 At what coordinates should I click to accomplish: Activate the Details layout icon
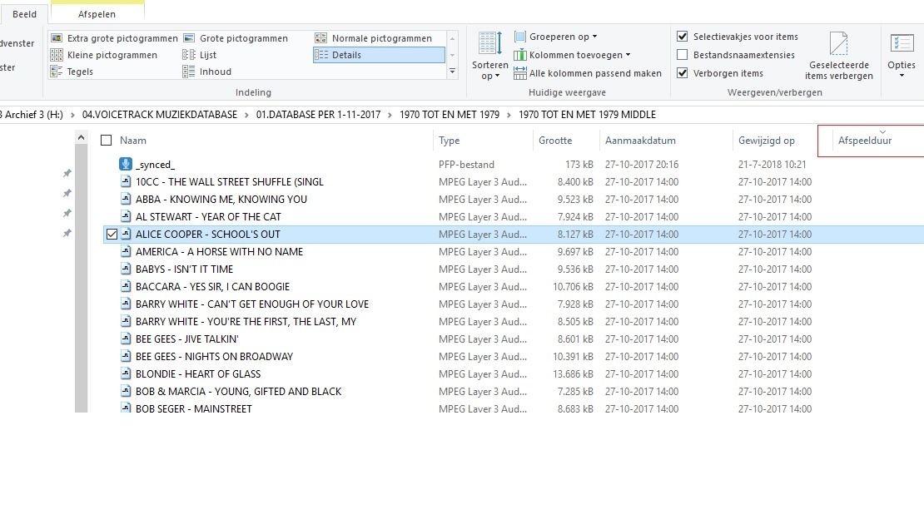322,55
